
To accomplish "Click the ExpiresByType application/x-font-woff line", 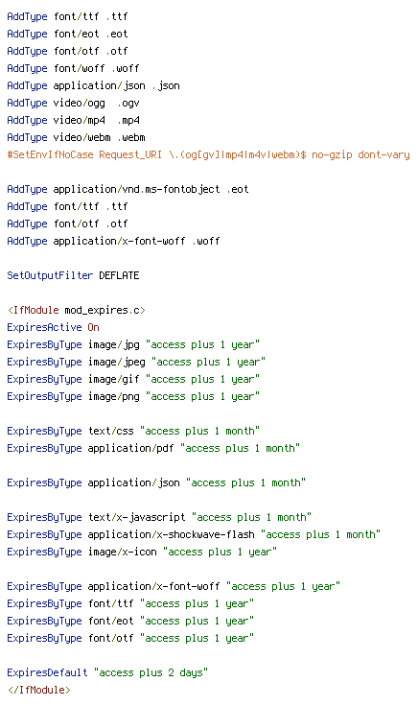I will [x=174, y=586].
